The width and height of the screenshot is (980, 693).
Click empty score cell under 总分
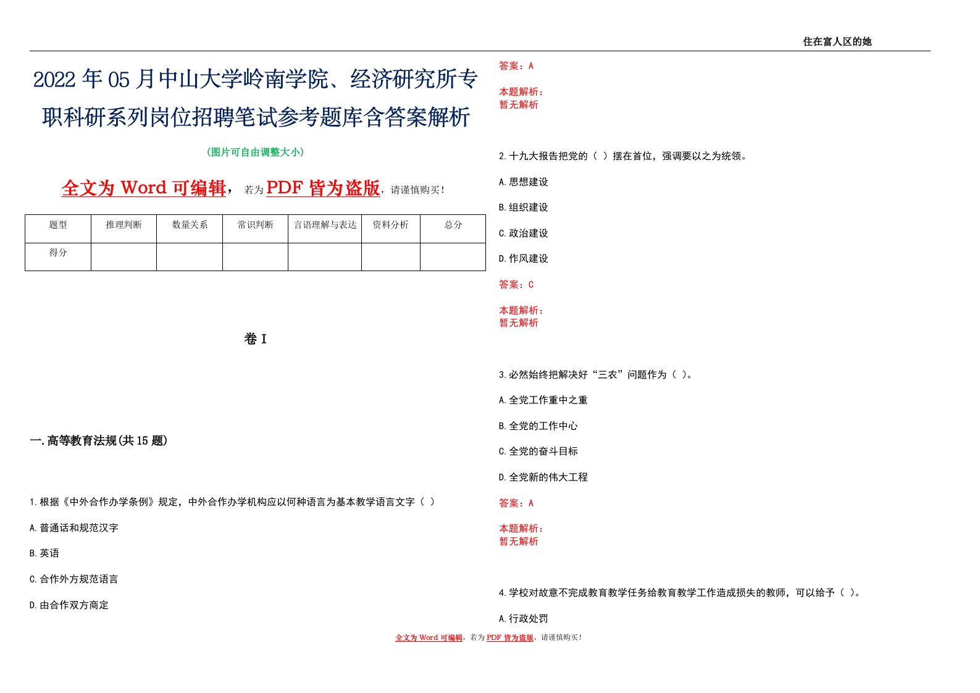point(453,257)
